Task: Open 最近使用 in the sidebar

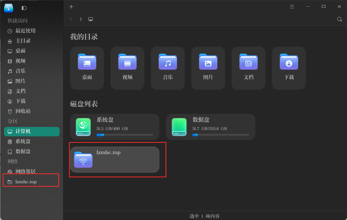Action: (32, 31)
